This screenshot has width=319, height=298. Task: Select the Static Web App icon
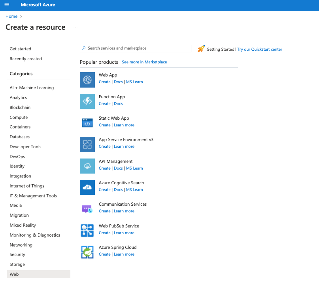pos(87,123)
